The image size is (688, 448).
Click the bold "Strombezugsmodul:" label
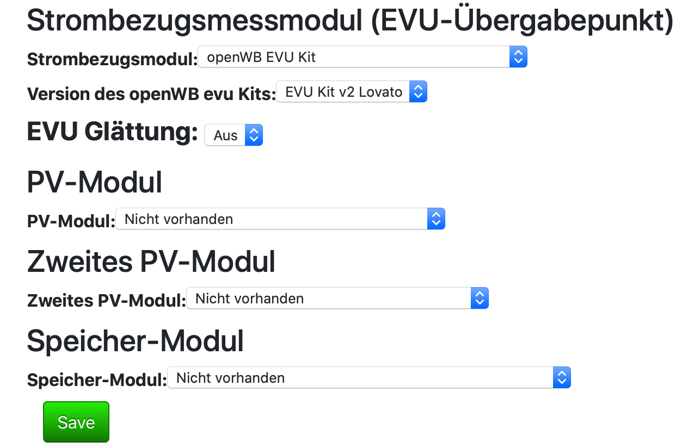tap(112, 59)
